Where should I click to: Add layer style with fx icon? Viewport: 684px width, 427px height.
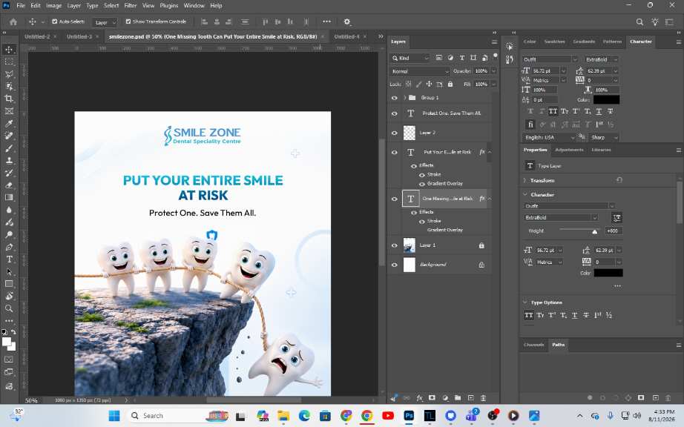tap(419, 398)
